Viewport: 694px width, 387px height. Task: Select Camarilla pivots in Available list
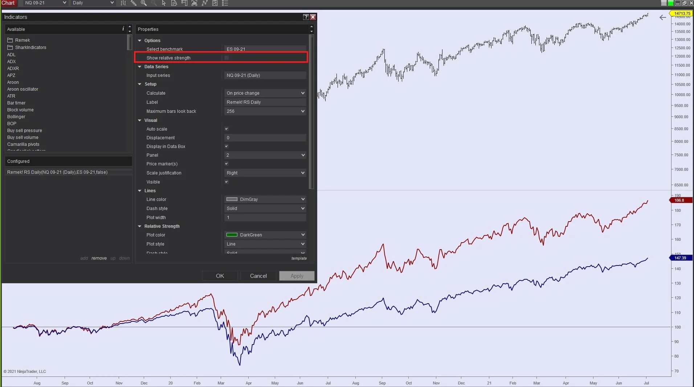23,144
